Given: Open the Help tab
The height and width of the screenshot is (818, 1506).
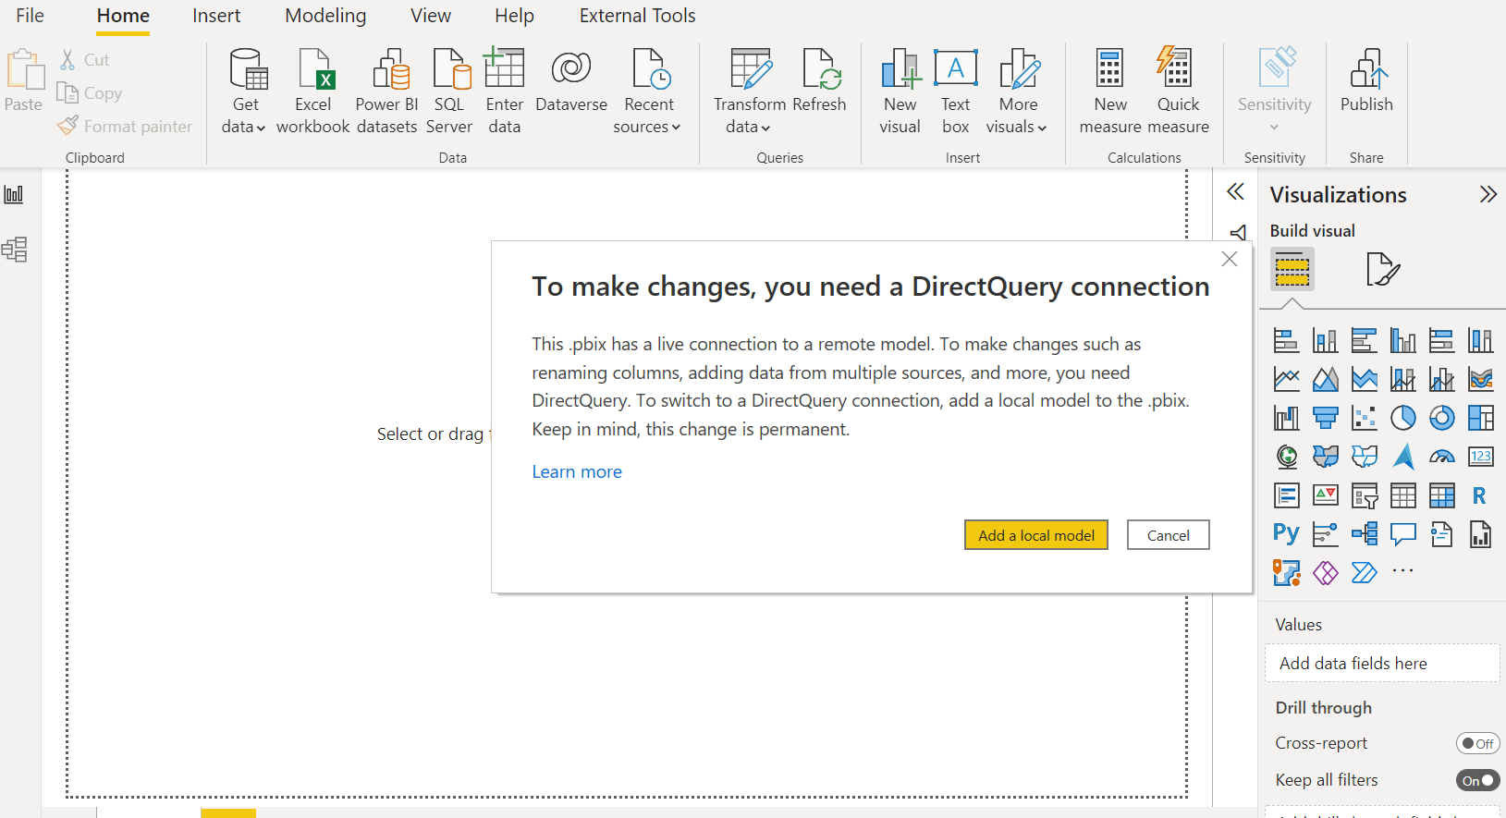Looking at the screenshot, I should pyautogui.click(x=514, y=16).
